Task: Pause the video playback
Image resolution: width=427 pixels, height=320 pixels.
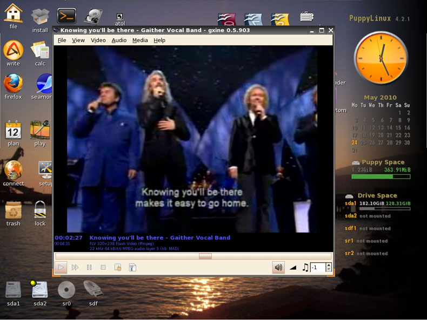Action: (x=89, y=268)
